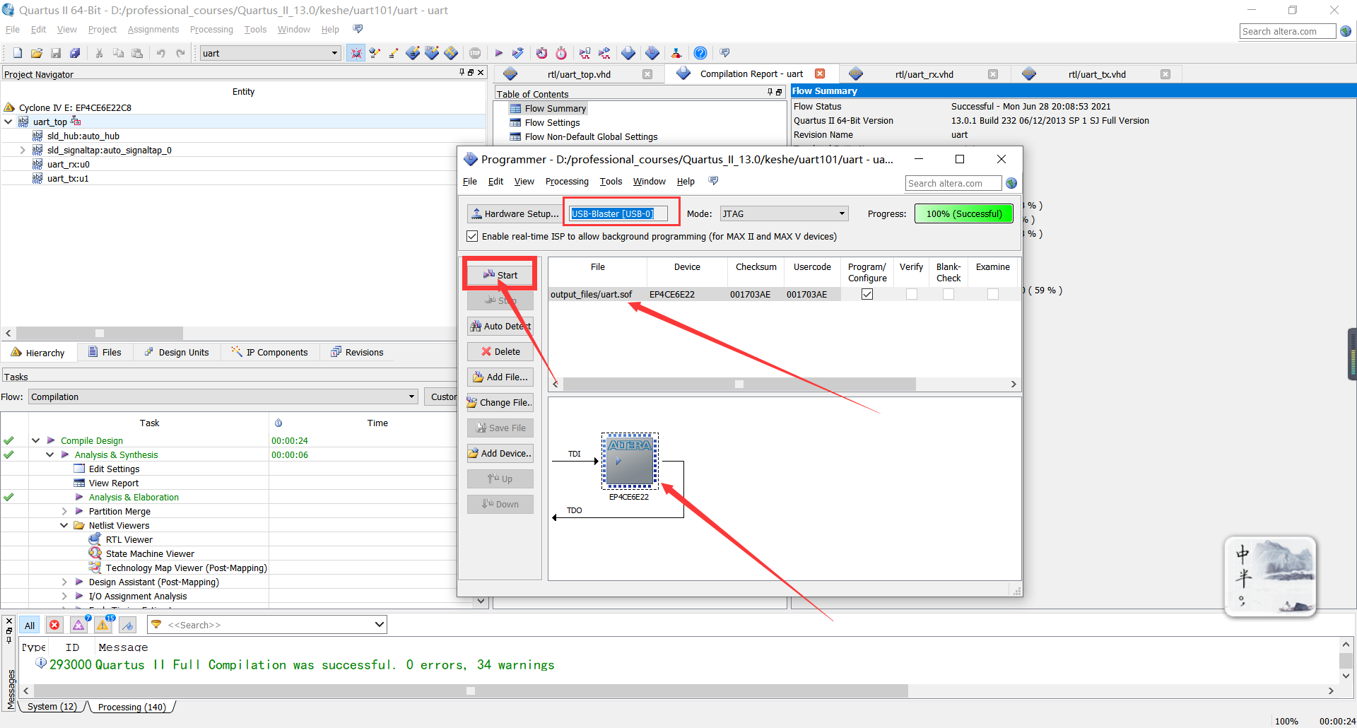Click the purple Start Compilation play icon
Viewport: 1357px width, 728px height.
coord(499,53)
